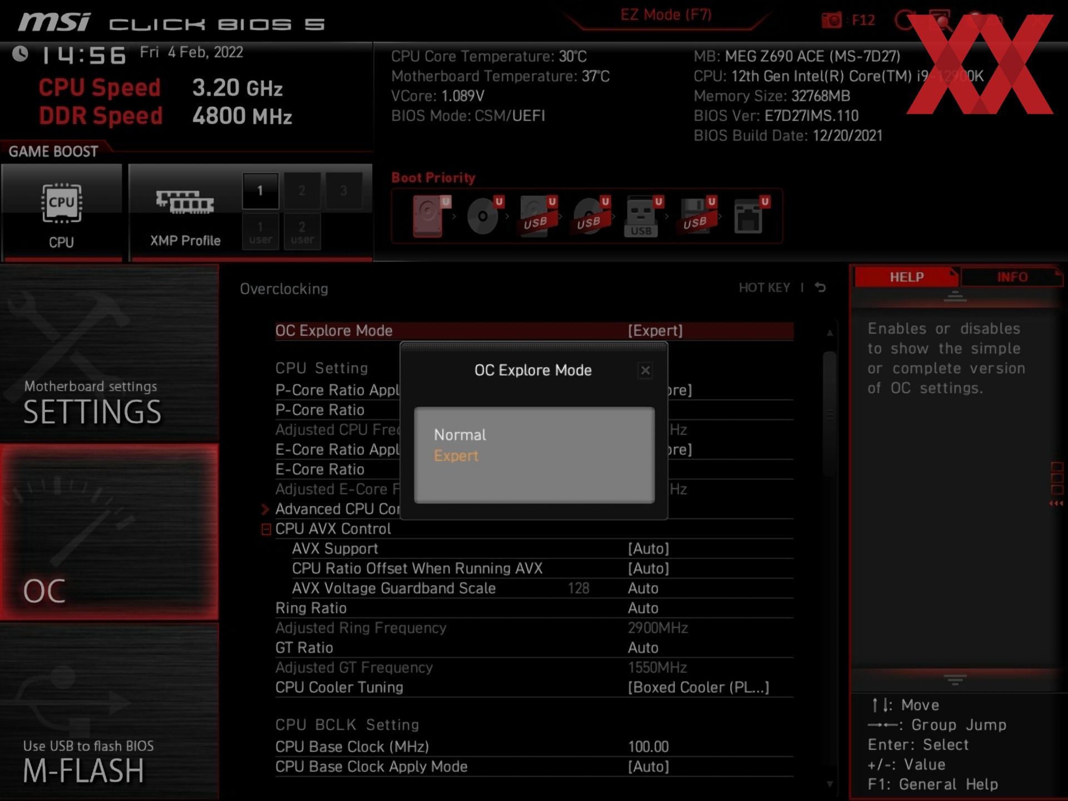Enable XMP profile 2
The width and height of the screenshot is (1068, 801).
[302, 191]
